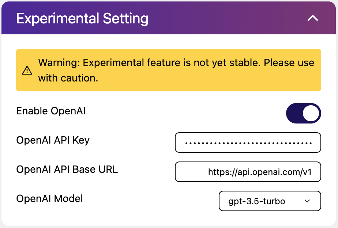Image resolution: width=338 pixels, height=228 pixels.
Task: Click the purple header bar empty area
Action: point(226,18)
